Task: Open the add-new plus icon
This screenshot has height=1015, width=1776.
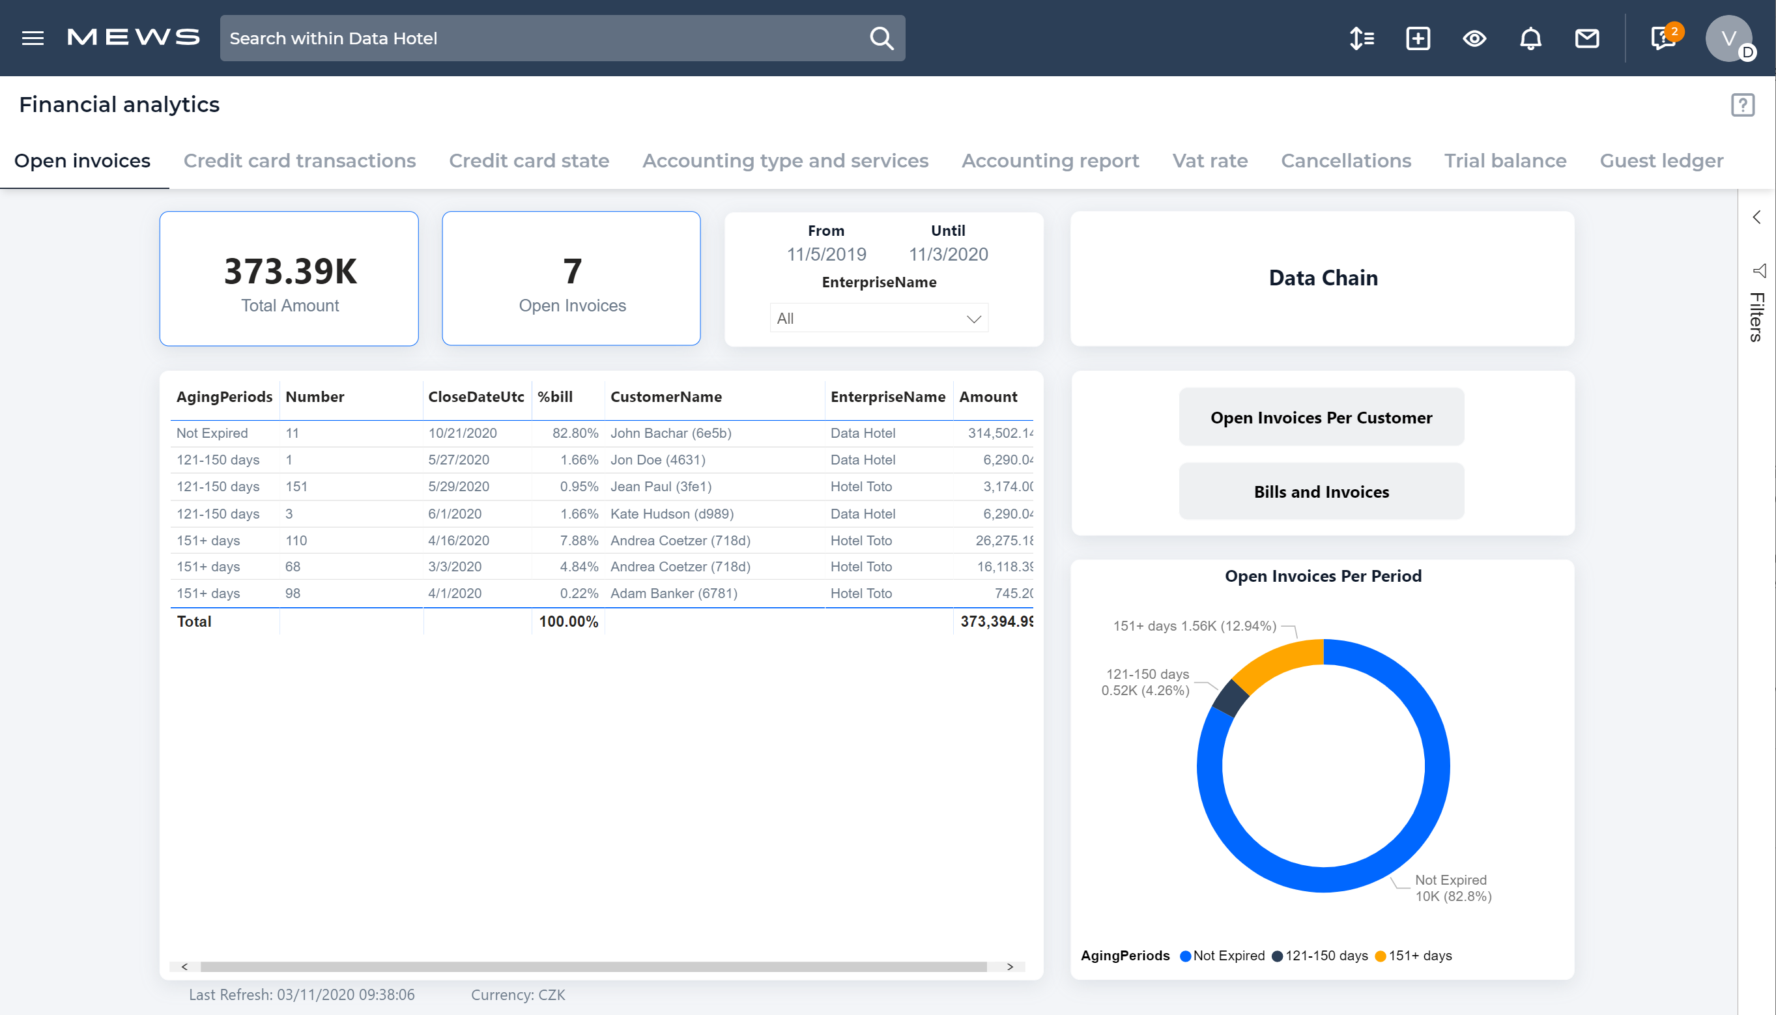Action: (x=1418, y=38)
